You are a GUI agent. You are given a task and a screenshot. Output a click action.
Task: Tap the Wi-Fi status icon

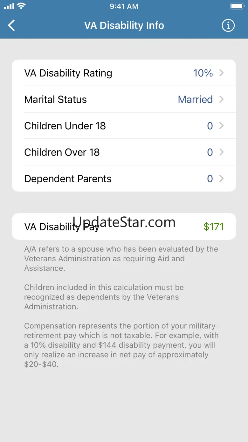tap(22, 6)
